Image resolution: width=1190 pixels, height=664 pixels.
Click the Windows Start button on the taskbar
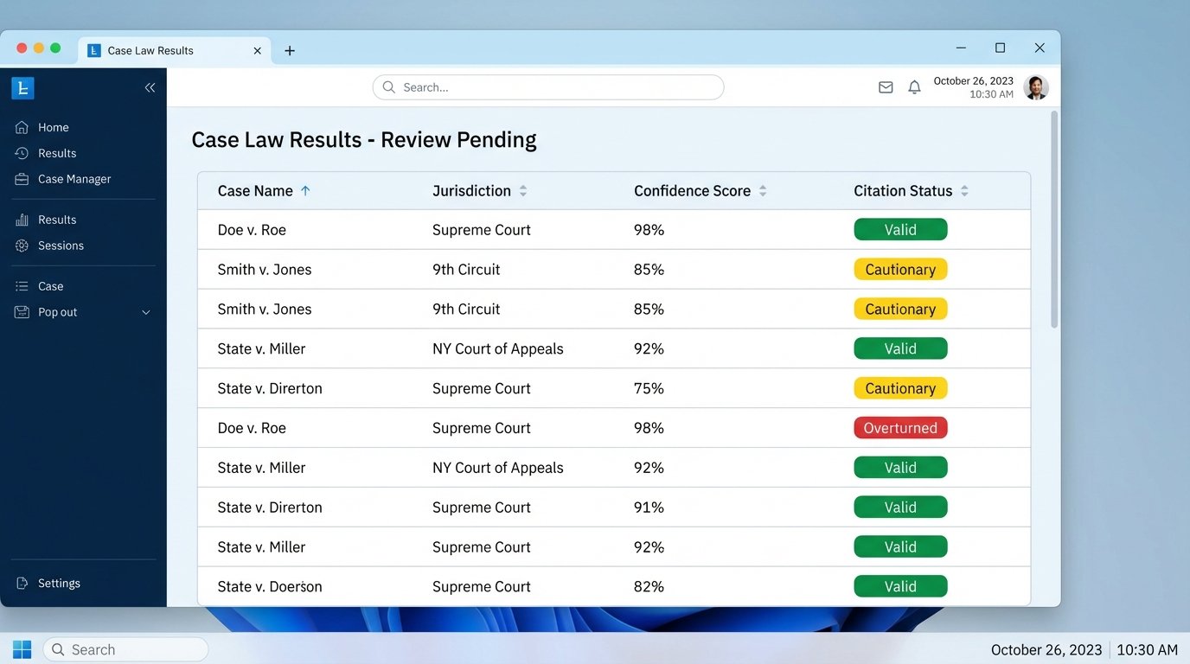tap(21, 648)
